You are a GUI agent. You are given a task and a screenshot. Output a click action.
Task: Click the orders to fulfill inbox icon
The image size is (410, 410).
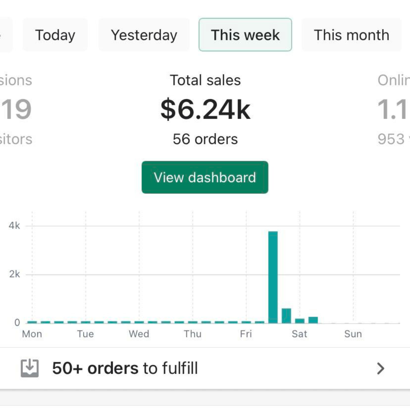(30, 368)
